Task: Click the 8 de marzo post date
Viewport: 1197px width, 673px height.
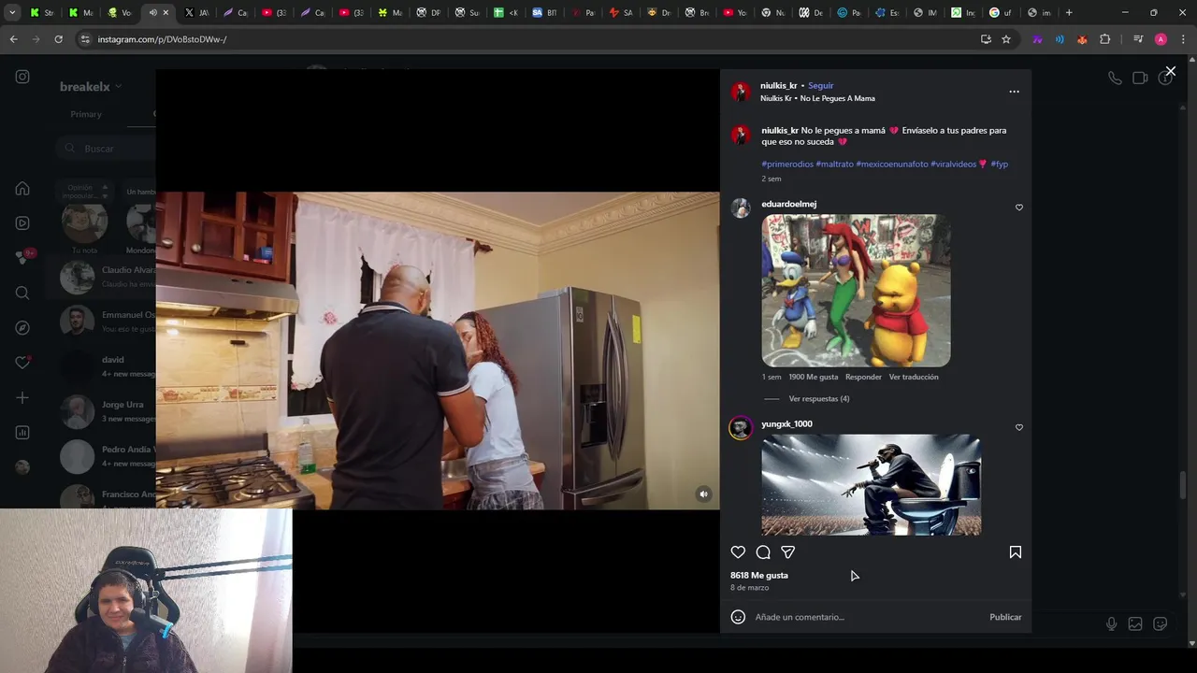Action: pyautogui.click(x=749, y=588)
